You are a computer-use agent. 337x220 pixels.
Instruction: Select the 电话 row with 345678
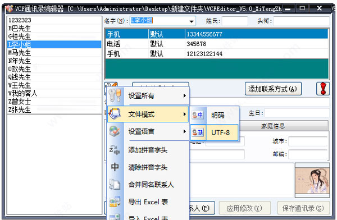click(217, 44)
